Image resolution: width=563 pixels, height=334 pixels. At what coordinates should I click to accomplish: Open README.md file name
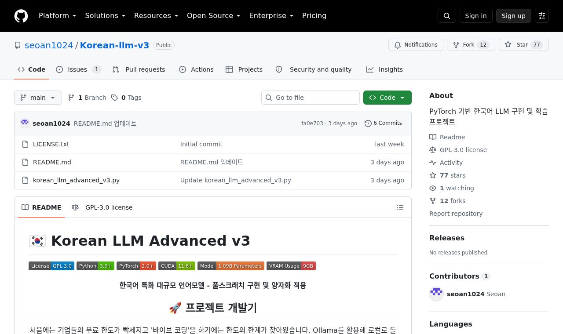point(52,162)
